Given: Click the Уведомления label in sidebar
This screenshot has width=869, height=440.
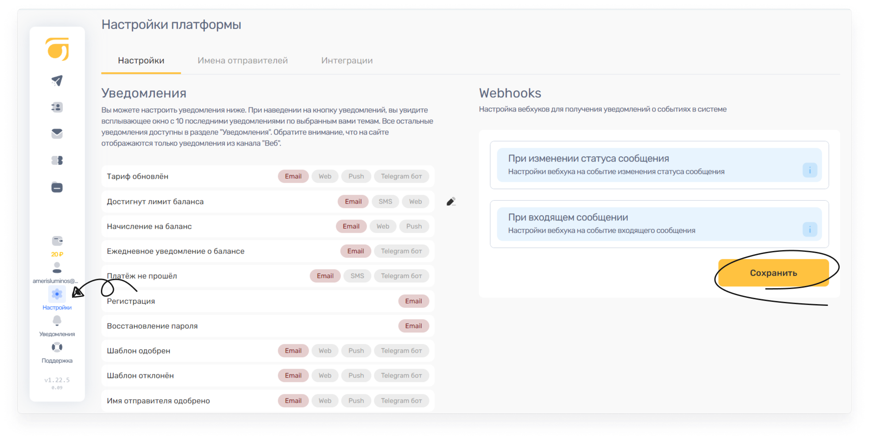Looking at the screenshot, I should pyautogui.click(x=57, y=334).
